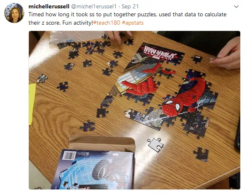Screen dimensions: 244x194
Task: Click the yellow paper at photo's edge
Action: point(32,104)
